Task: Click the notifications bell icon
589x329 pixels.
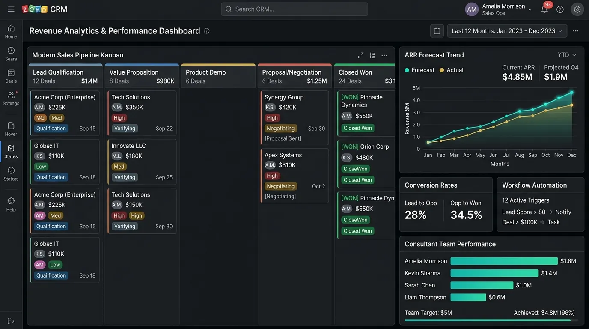Action: click(544, 9)
